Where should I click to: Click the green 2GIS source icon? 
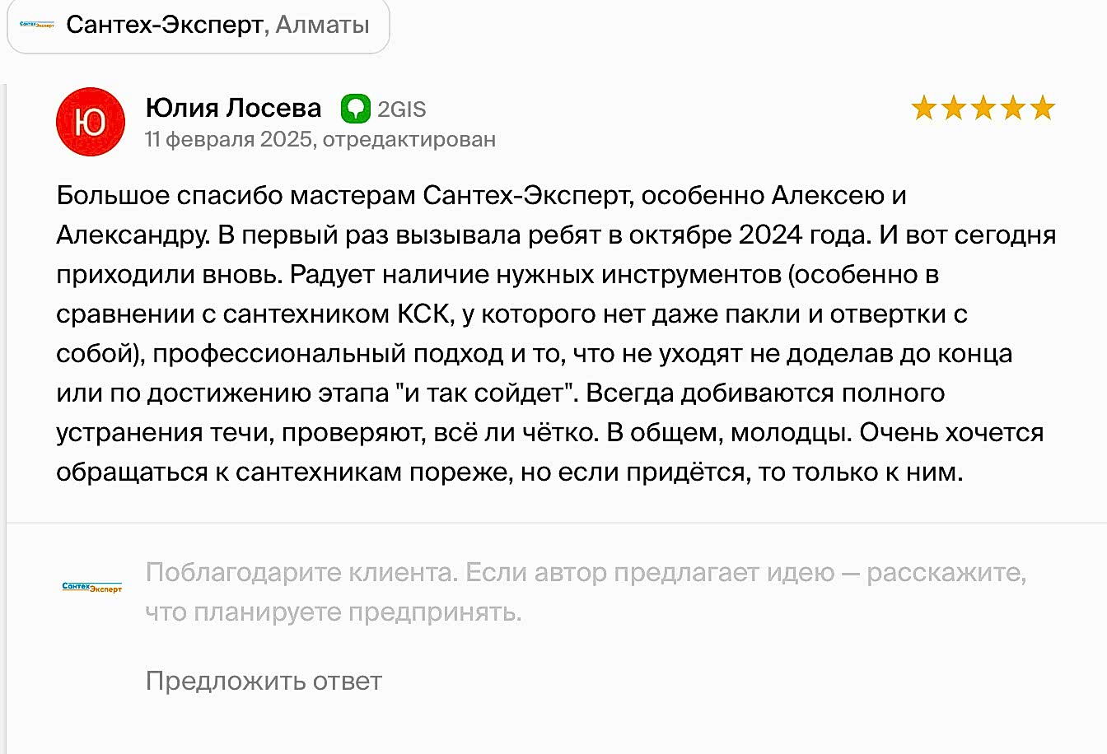point(356,109)
